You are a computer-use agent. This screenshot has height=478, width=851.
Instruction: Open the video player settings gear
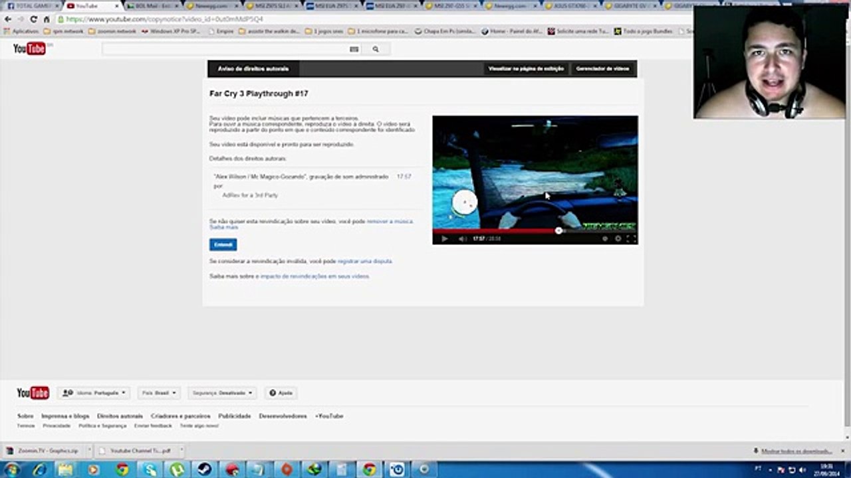618,238
